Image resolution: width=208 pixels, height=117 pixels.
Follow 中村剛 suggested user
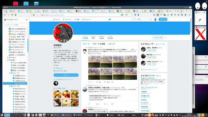(151, 64)
